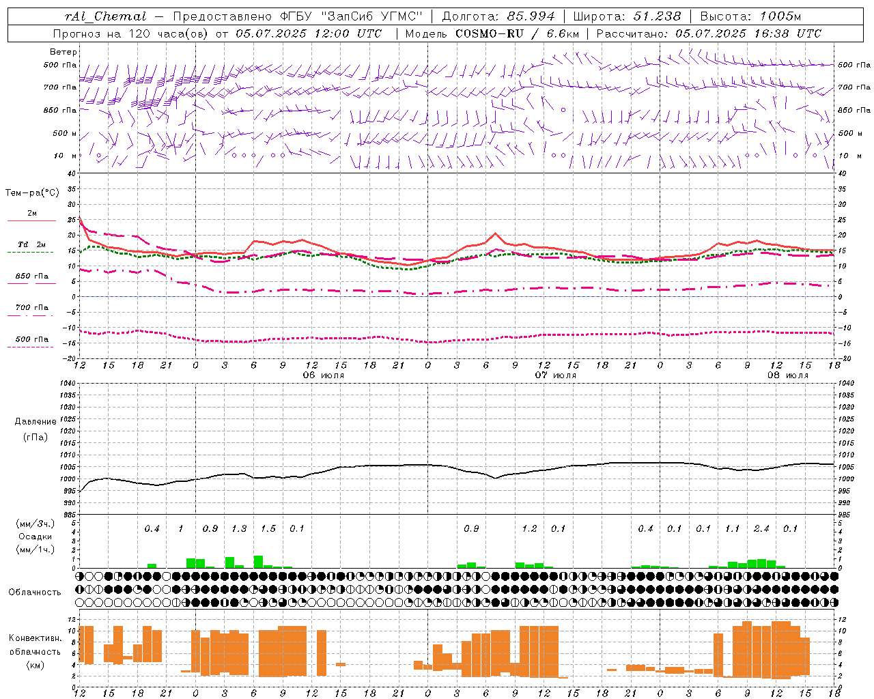
Task: Click the 1.5 precipitation total value
Action: (x=268, y=528)
